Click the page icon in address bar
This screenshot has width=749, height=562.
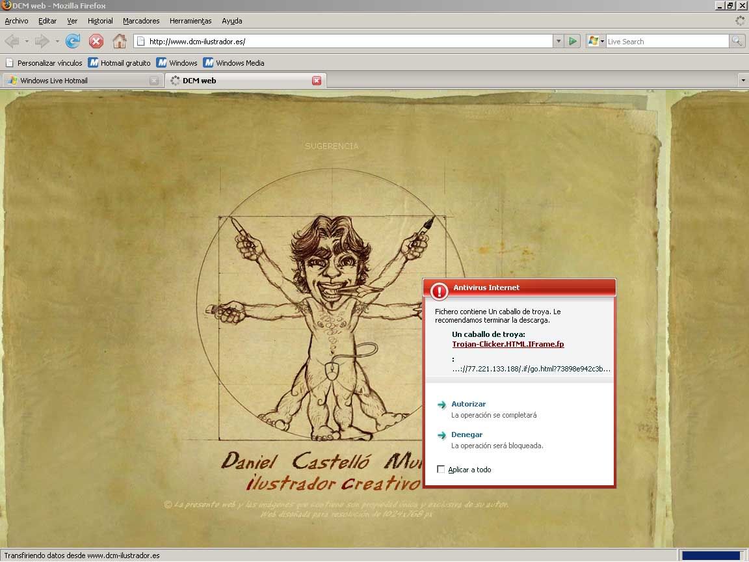coord(141,42)
